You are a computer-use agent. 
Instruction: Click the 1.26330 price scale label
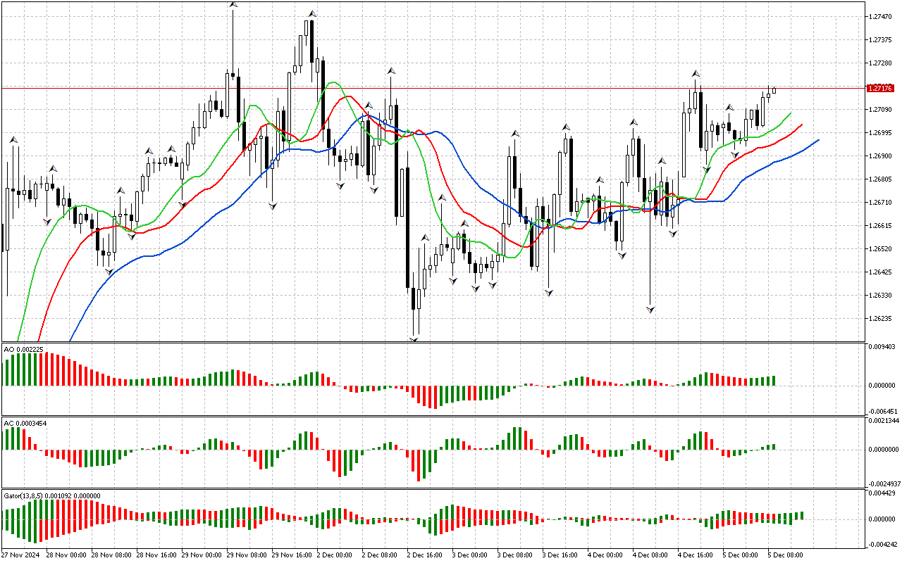click(880, 296)
